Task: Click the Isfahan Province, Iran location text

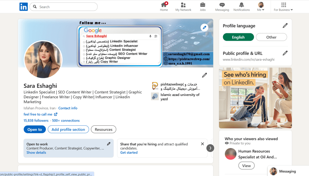Action: tap(39, 108)
